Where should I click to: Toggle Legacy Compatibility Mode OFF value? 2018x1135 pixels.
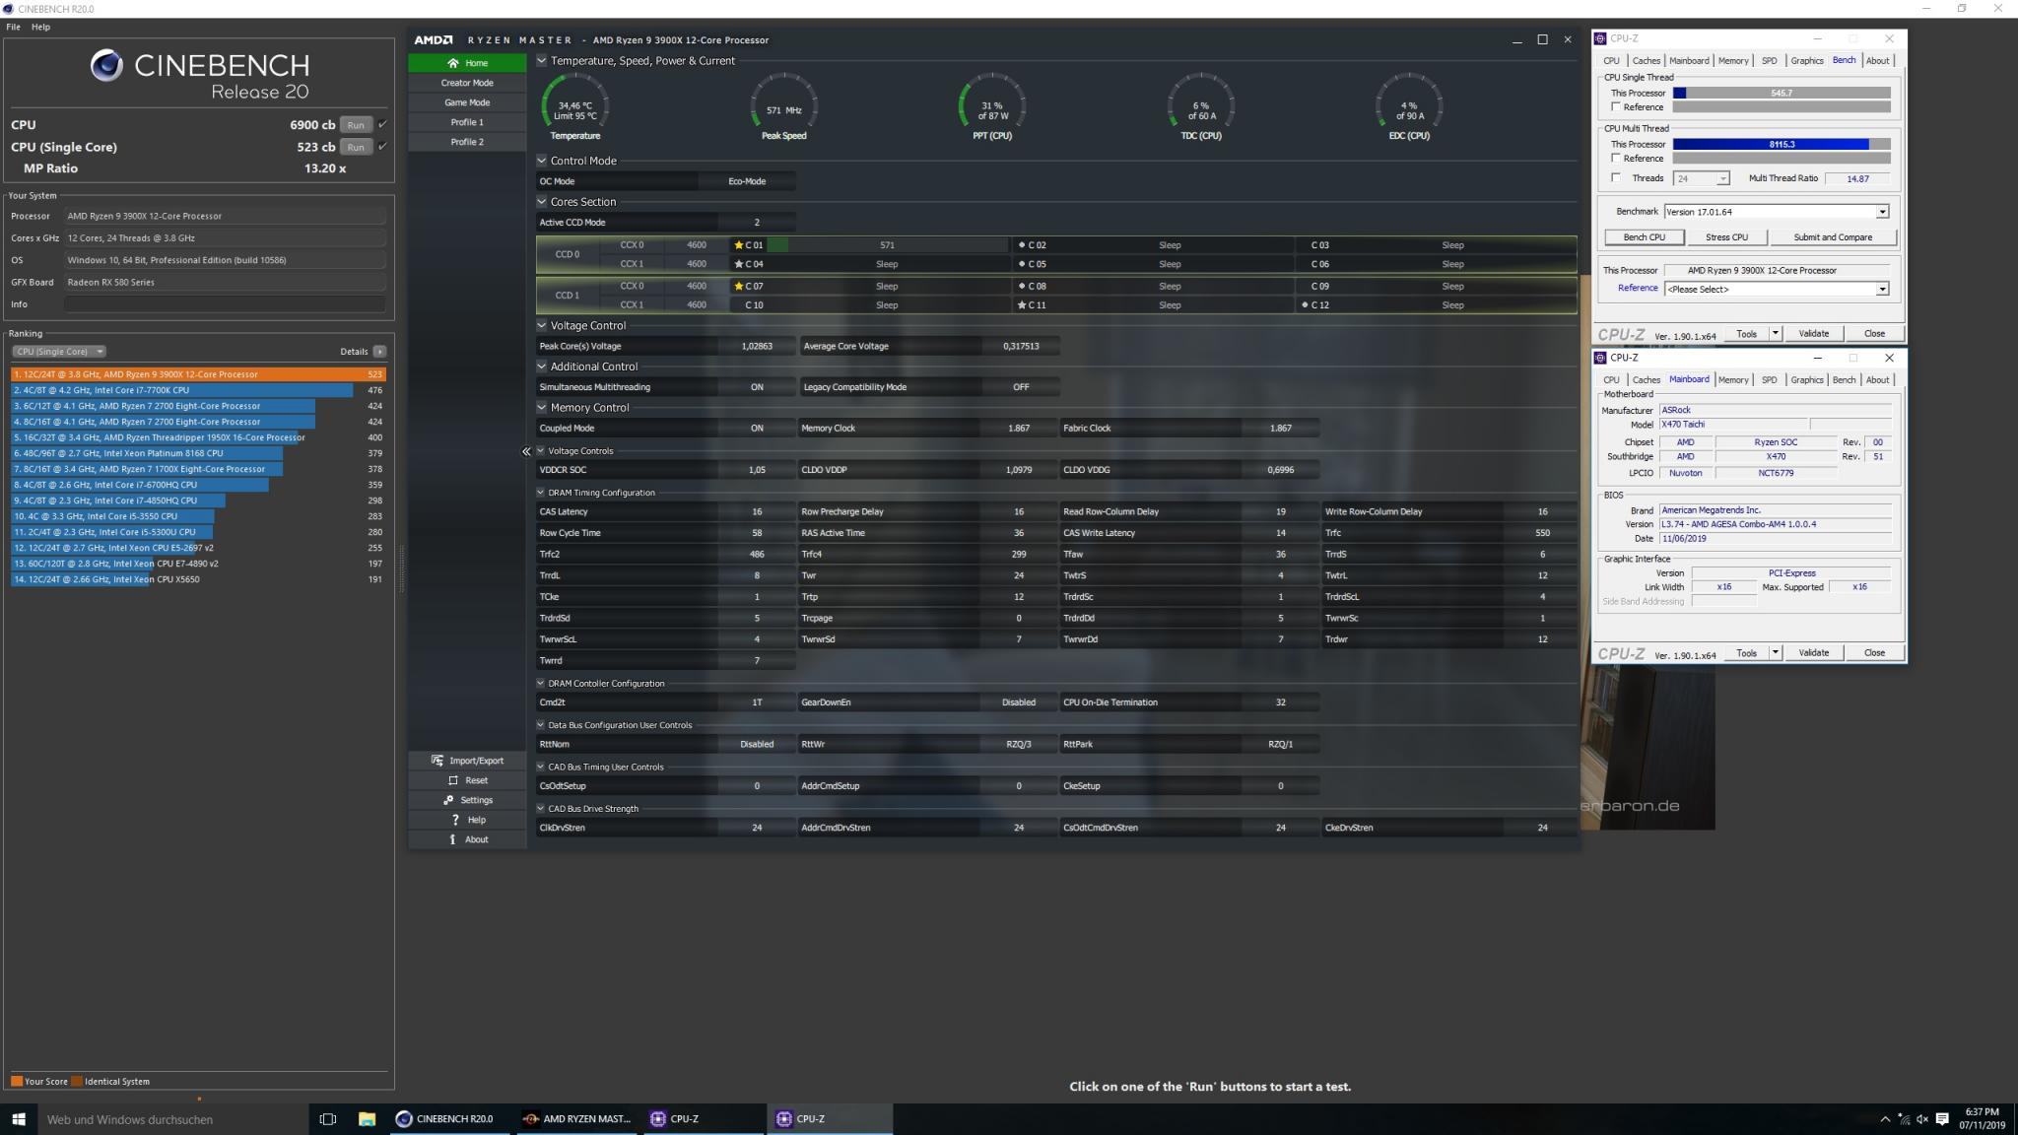[x=1021, y=387]
